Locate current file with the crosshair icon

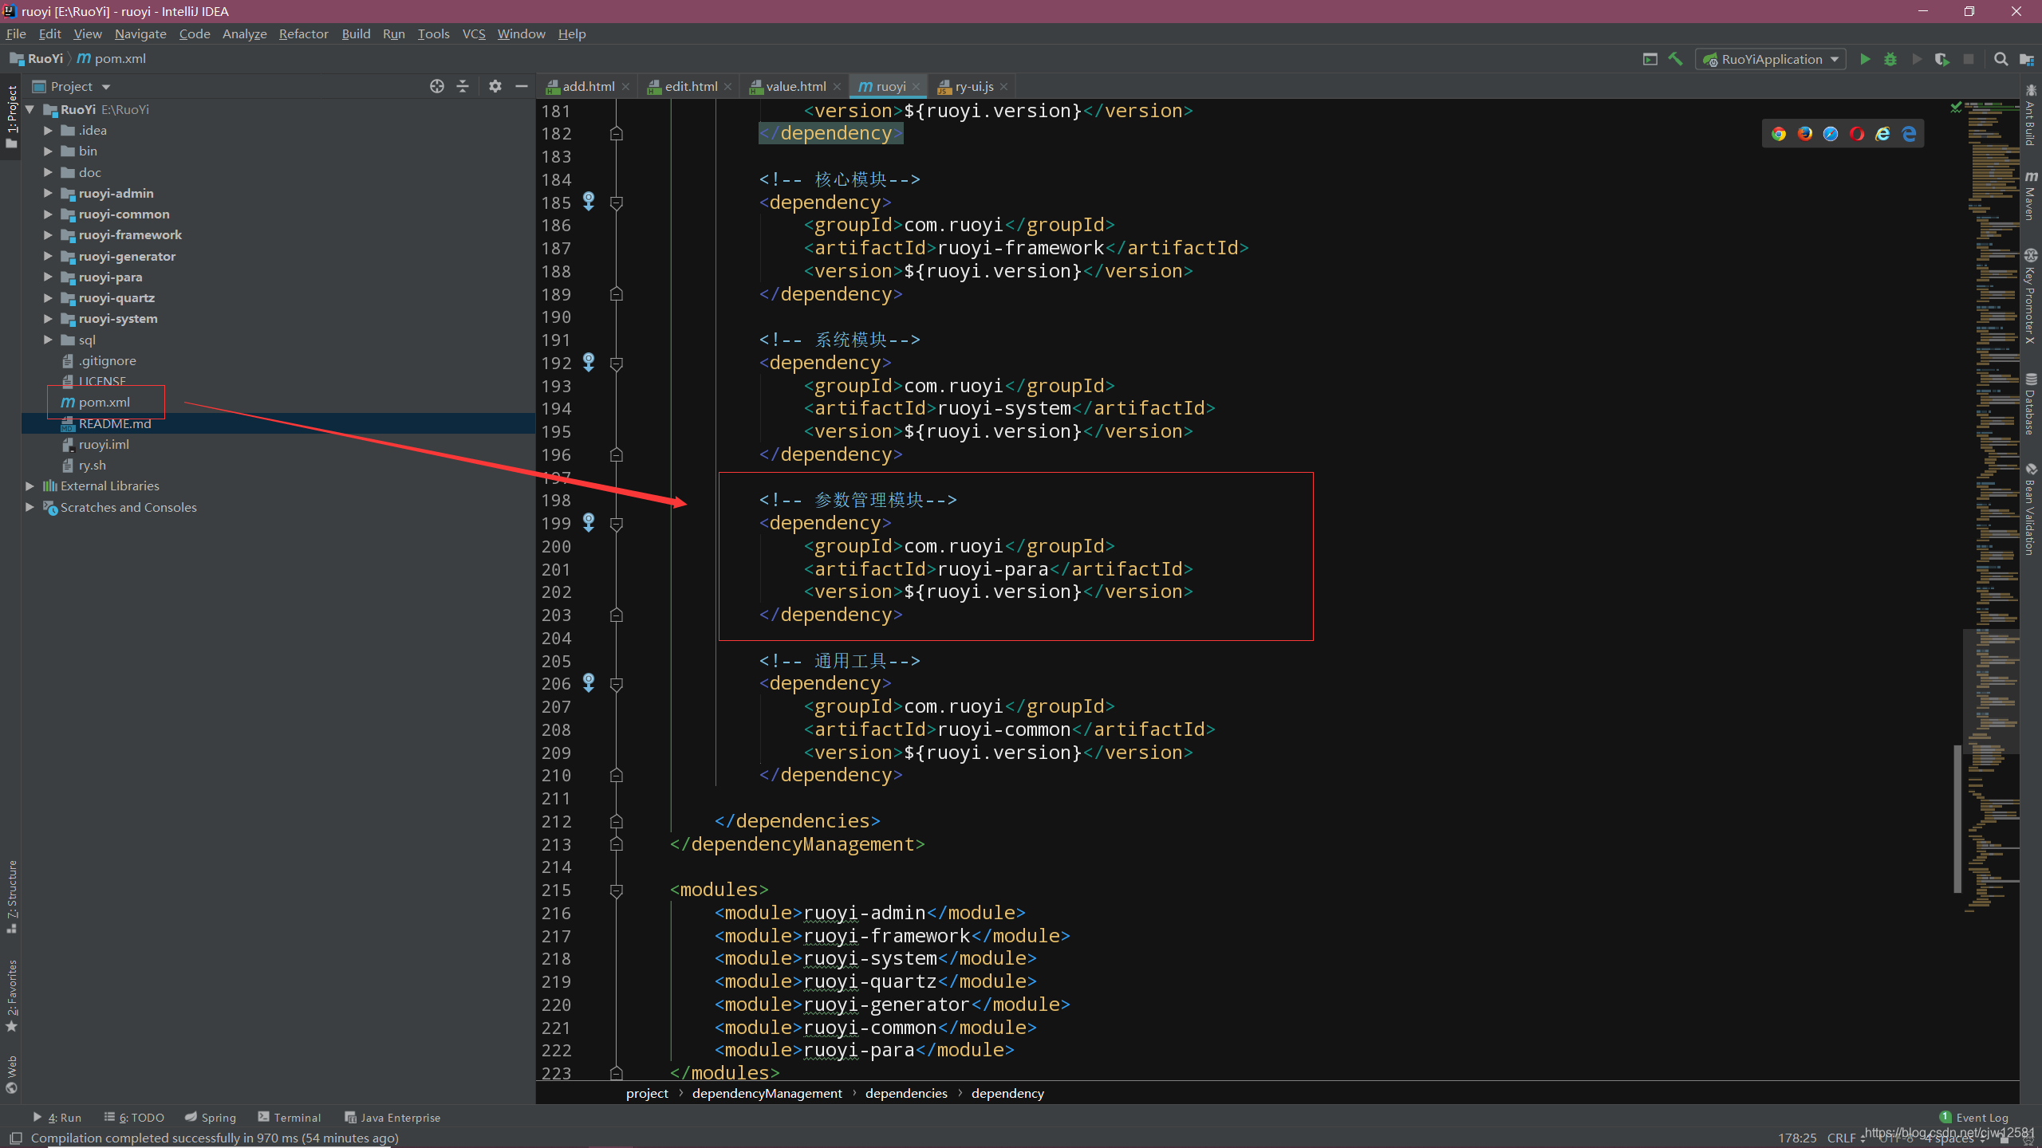tap(436, 86)
